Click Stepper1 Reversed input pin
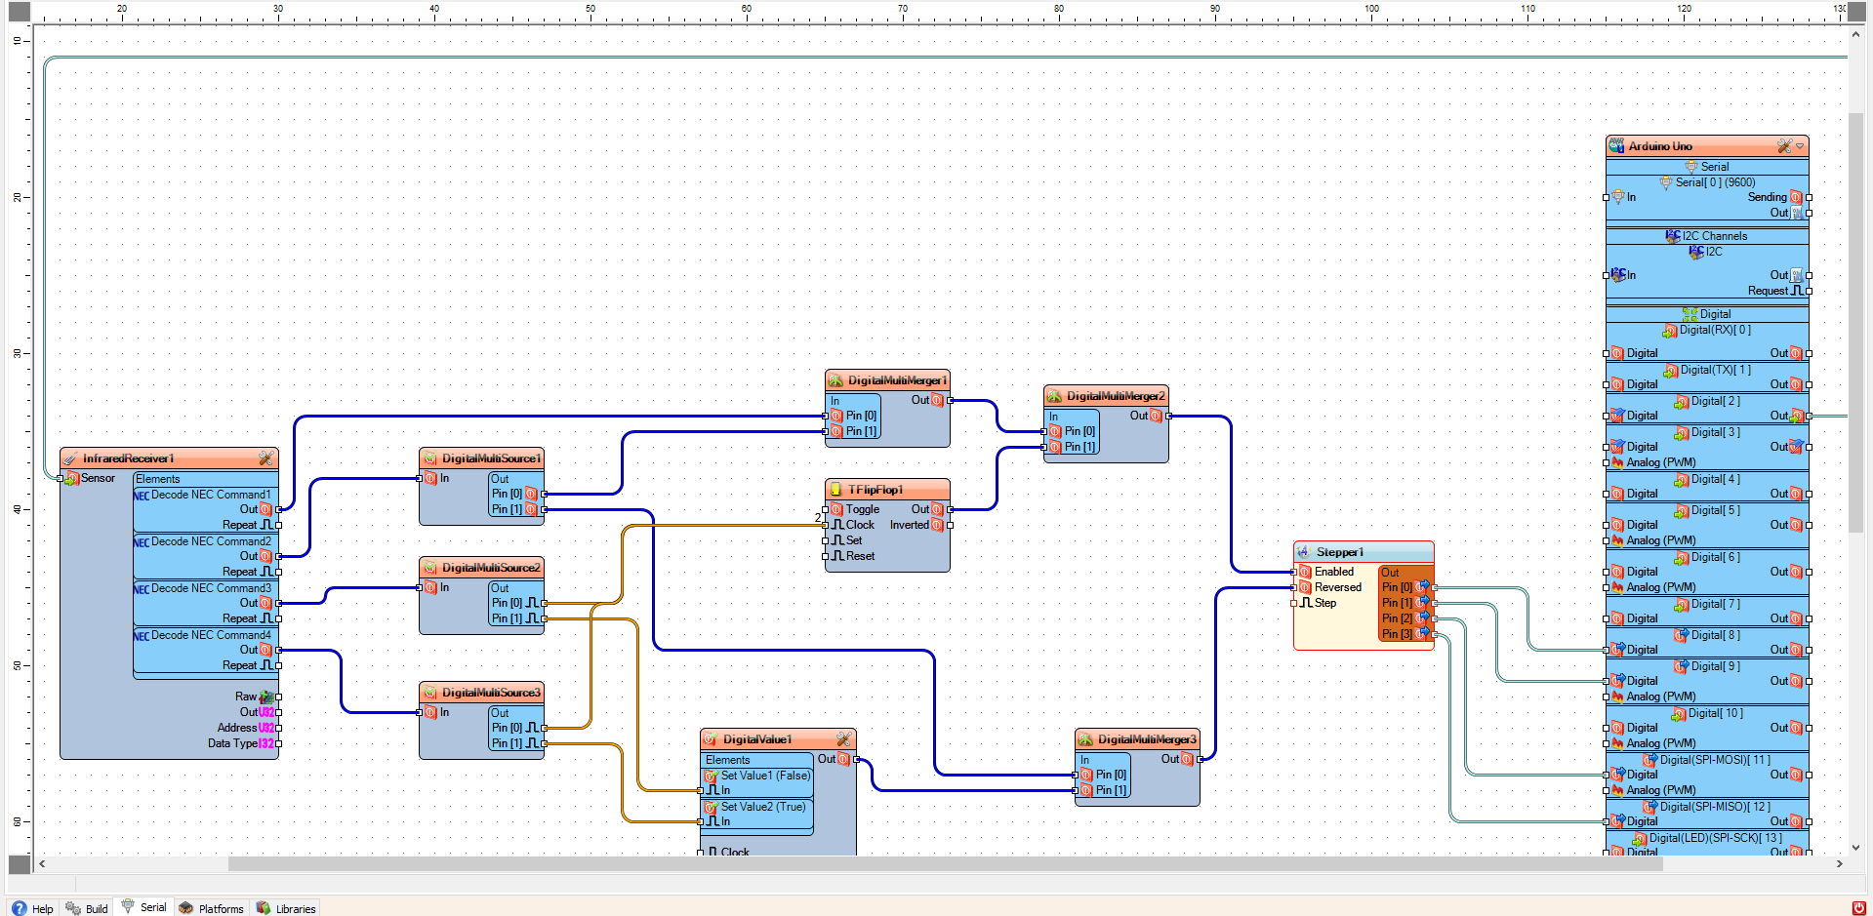Image resolution: width=1873 pixels, height=916 pixels. [x=1294, y=587]
